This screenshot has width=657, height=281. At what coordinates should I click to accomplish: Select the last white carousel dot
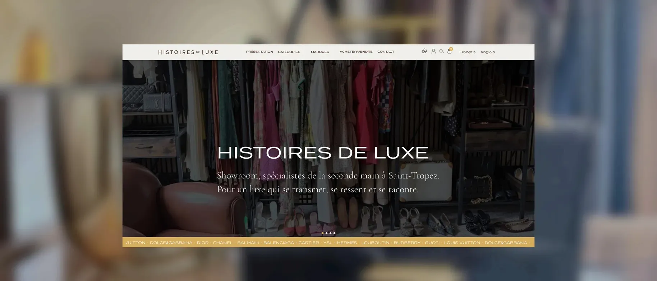(x=334, y=233)
